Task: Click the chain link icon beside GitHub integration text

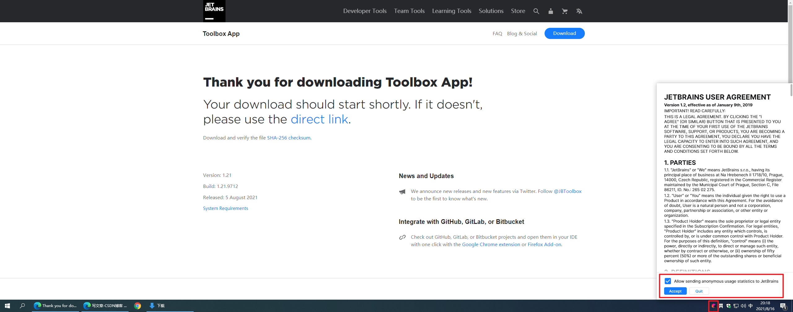Action: (402, 237)
